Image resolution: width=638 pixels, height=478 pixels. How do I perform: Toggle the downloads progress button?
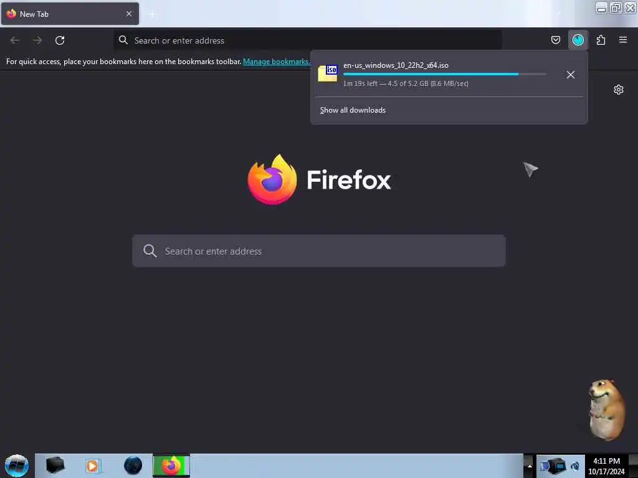tap(578, 40)
